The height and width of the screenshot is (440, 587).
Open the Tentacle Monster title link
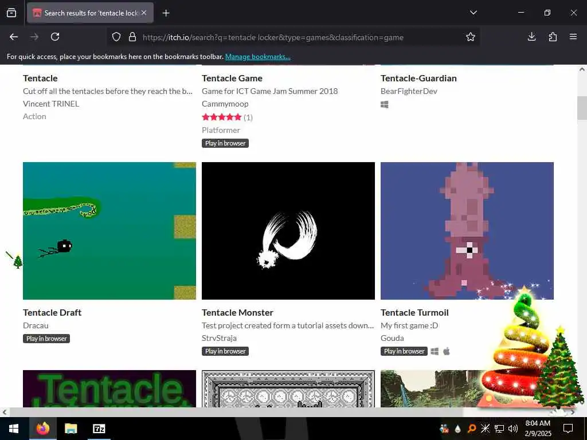pyautogui.click(x=237, y=312)
